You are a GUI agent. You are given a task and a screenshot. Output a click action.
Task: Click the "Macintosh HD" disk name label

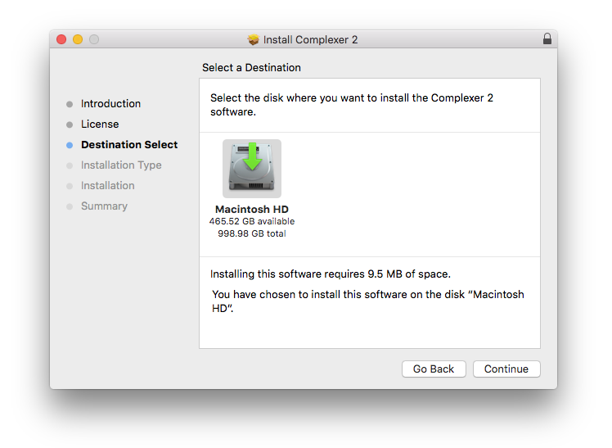coord(252,209)
